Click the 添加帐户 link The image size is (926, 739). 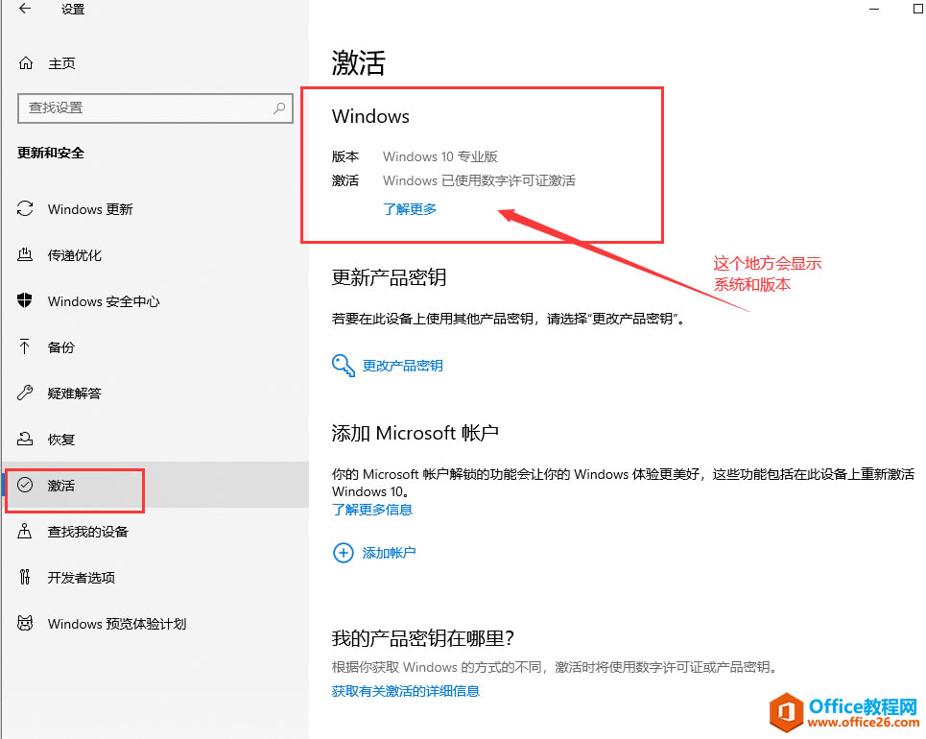click(x=389, y=553)
